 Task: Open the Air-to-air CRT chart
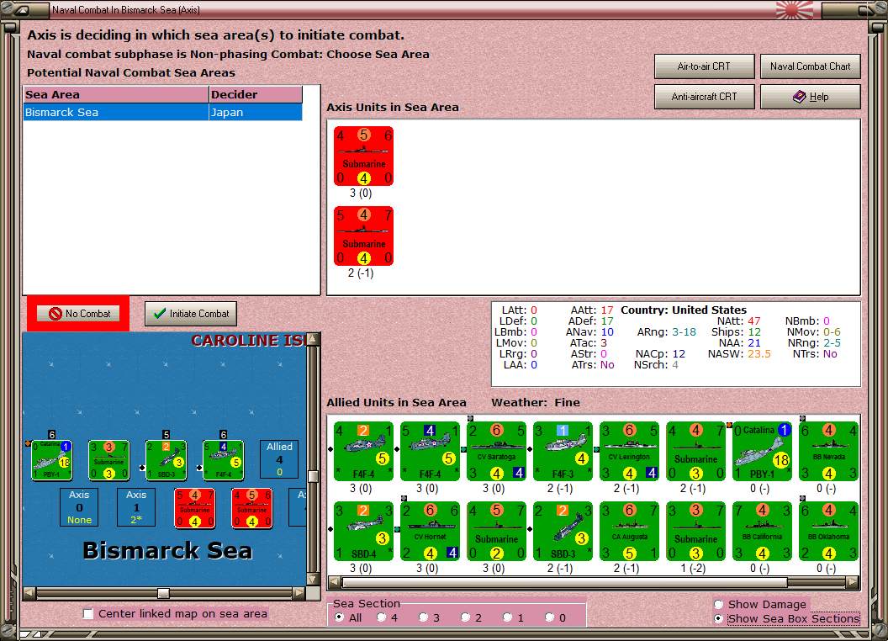pos(704,66)
